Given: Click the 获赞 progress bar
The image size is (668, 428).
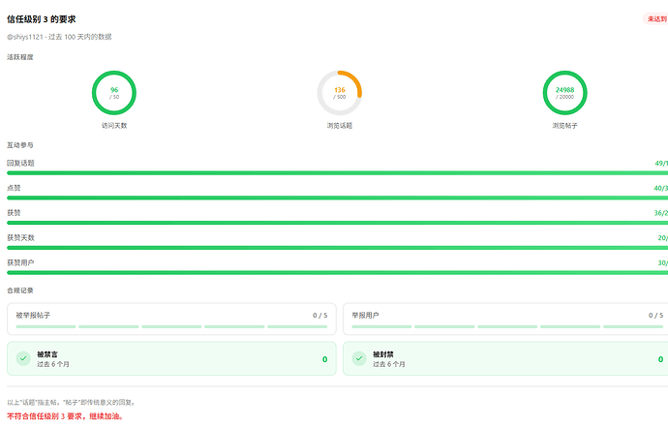Looking at the screenshot, I should click(338, 223).
